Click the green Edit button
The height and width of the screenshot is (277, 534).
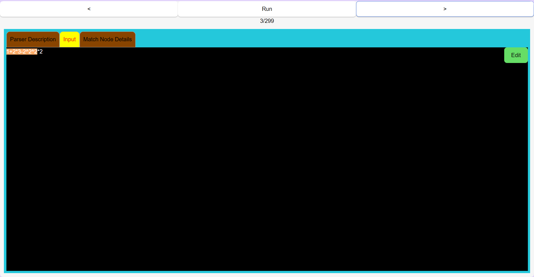[516, 55]
